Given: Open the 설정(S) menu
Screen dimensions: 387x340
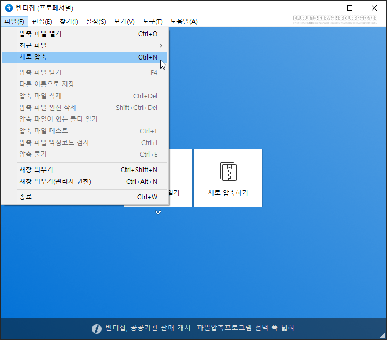Looking at the screenshot, I should pyautogui.click(x=96, y=21).
